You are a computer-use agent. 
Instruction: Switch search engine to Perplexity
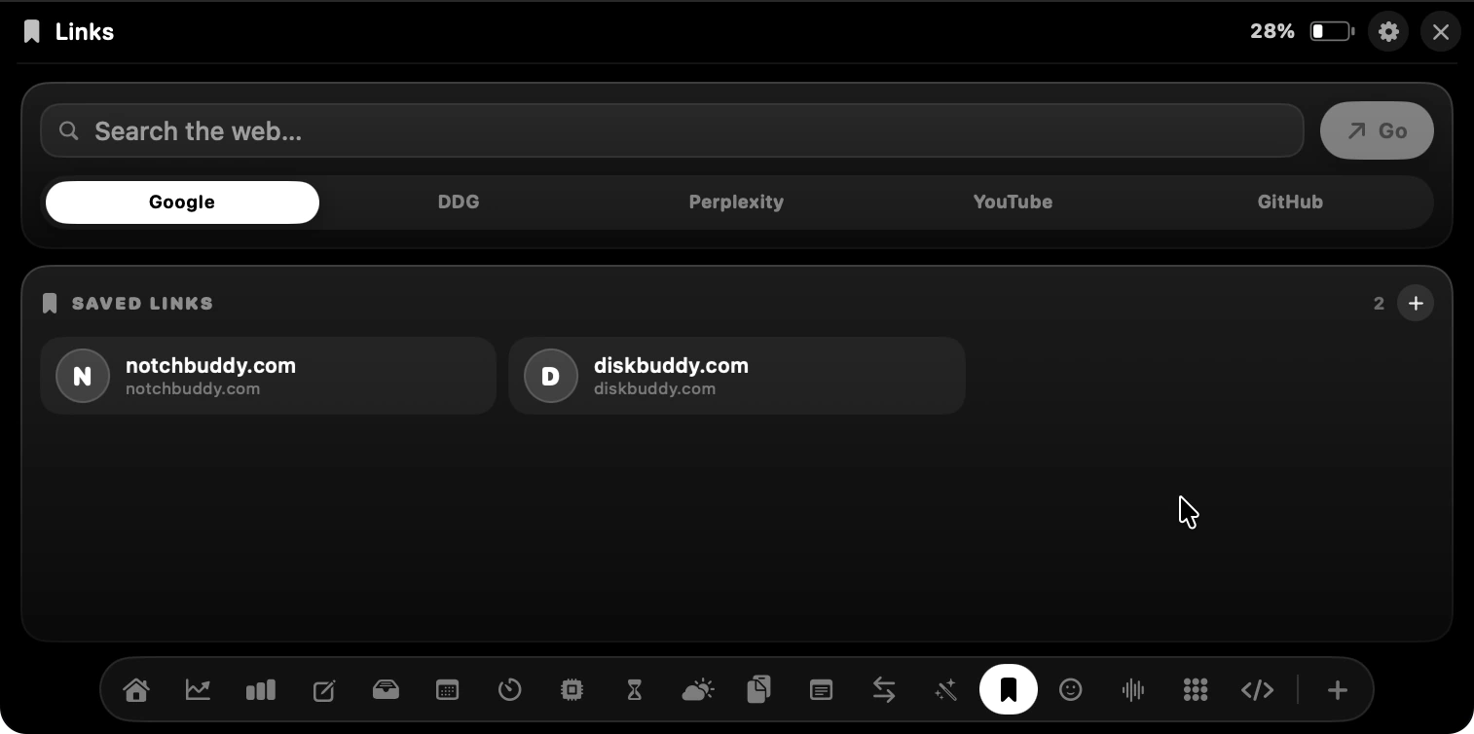point(736,202)
